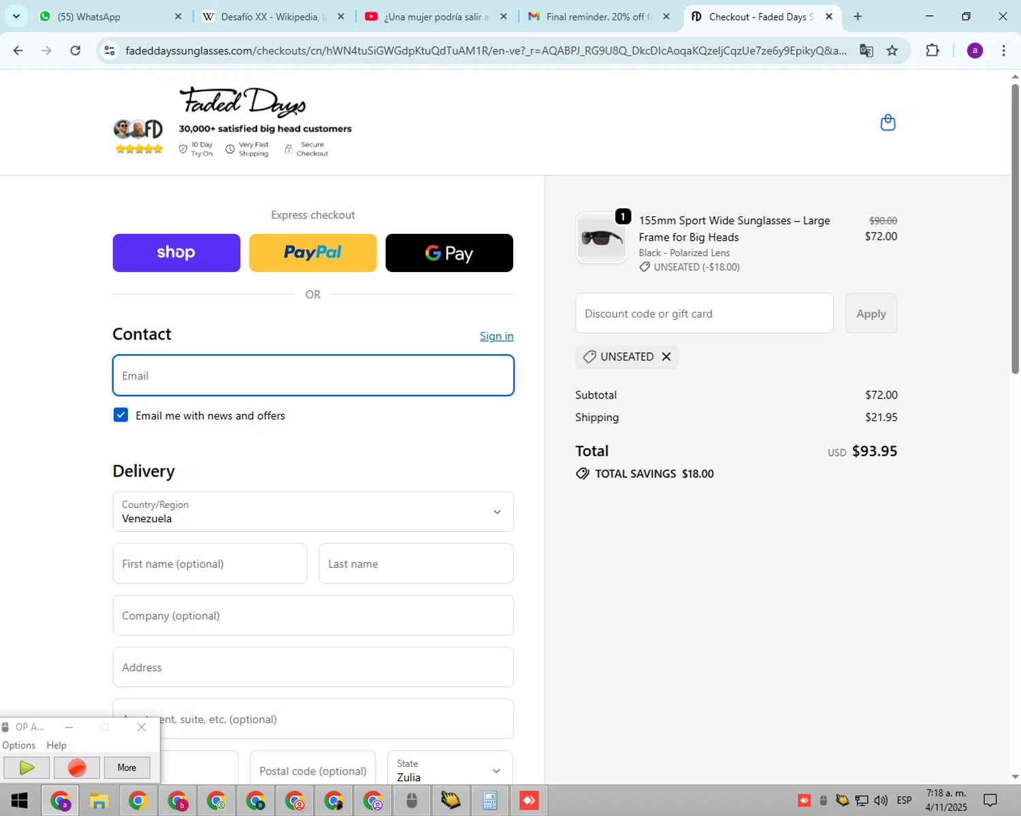View site information icon in address bar
This screenshot has width=1021, height=816.
(x=110, y=50)
